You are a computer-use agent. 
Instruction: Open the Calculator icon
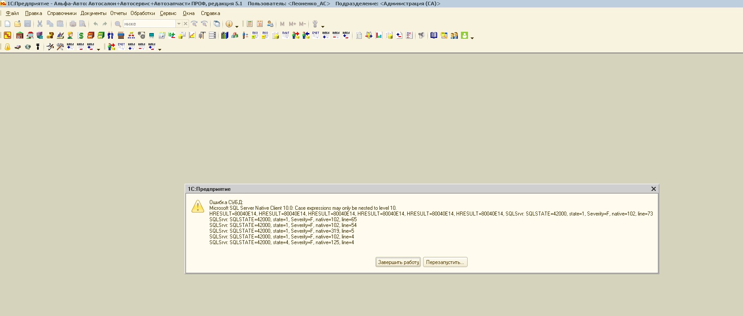(x=250, y=24)
